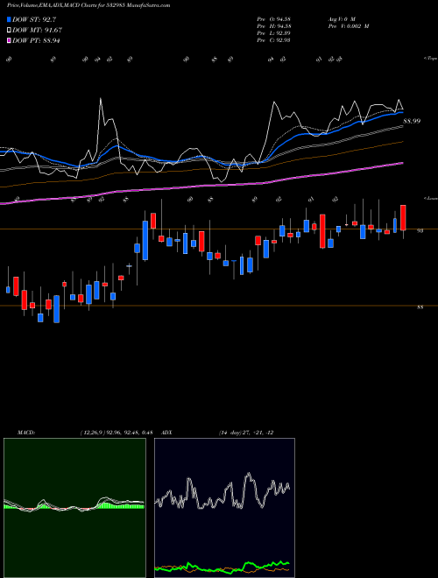Click the 'Pre C: 92.93' value
The height and width of the screenshot is (578, 438).
tap(273, 40)
